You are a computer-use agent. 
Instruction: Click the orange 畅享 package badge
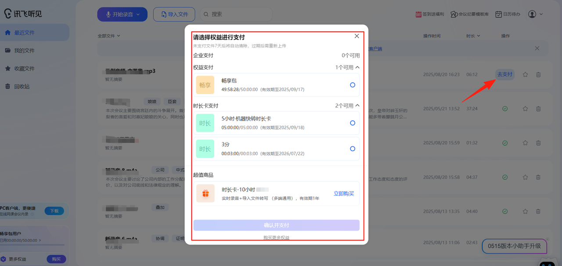(x=205, y=85)
